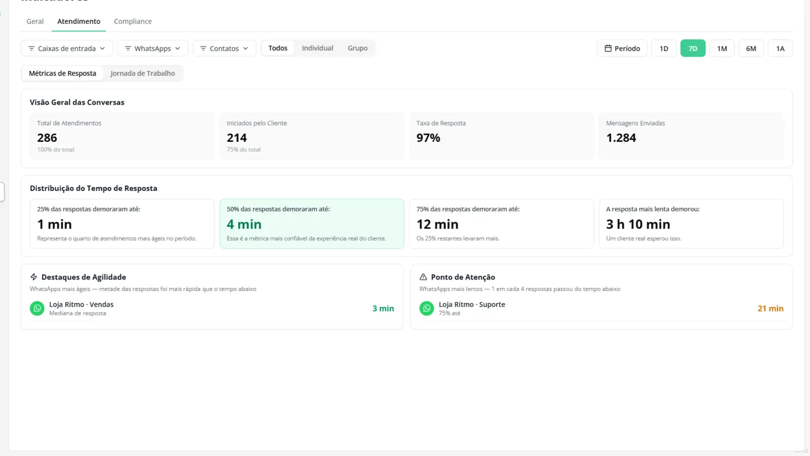Click the warning triangle icon in Ponto de Atenção
810x456 pixels.
pos(423,277)
